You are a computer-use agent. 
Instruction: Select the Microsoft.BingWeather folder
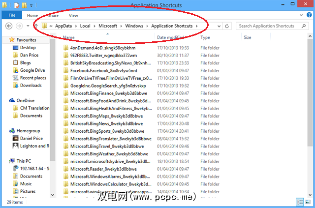tap(109, 154)
